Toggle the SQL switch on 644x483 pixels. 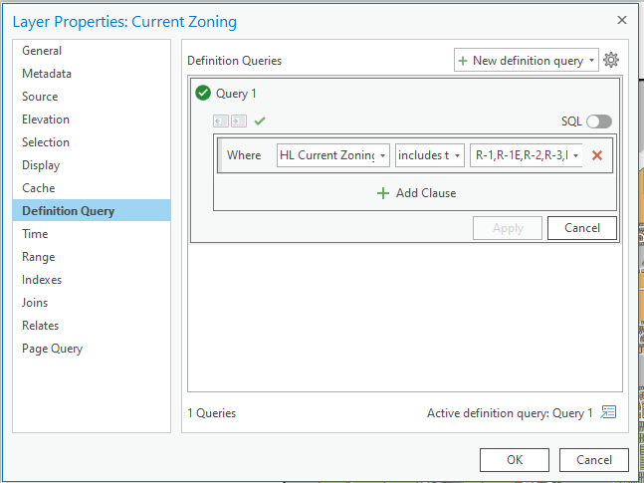pyautogui.click(x=599, y=121)
